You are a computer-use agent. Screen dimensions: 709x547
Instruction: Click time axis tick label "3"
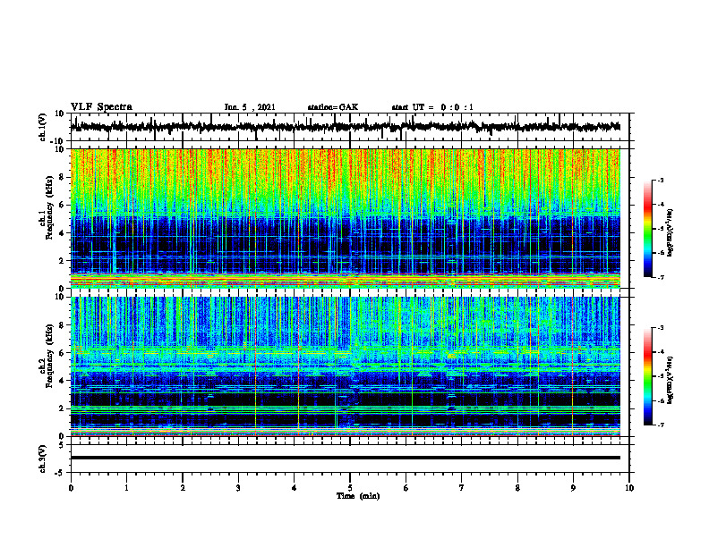click(x=238, y=488)
